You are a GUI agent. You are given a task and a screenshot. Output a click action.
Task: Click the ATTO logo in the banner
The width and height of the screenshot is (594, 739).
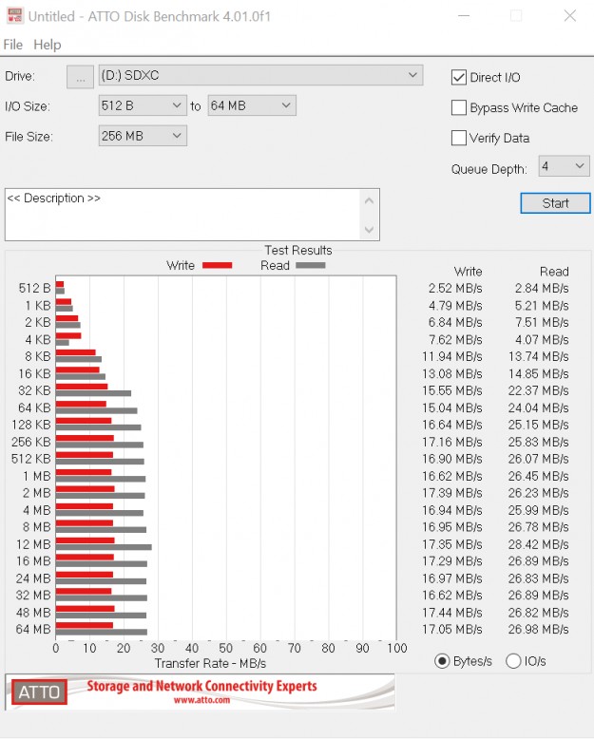coord(39,692)
